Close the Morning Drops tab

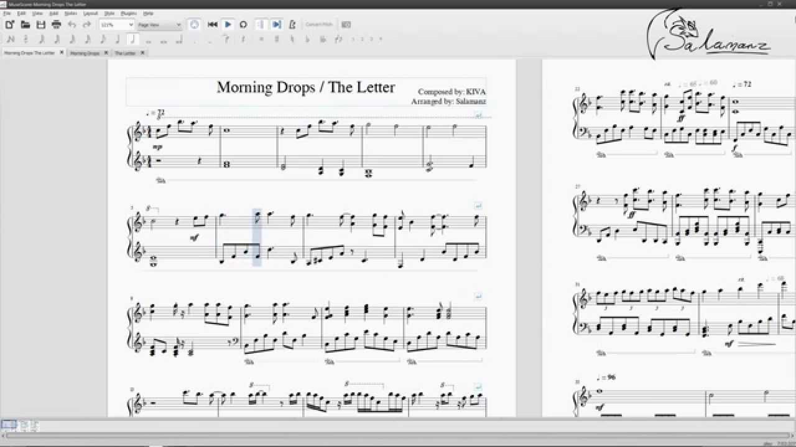(106, 53)
